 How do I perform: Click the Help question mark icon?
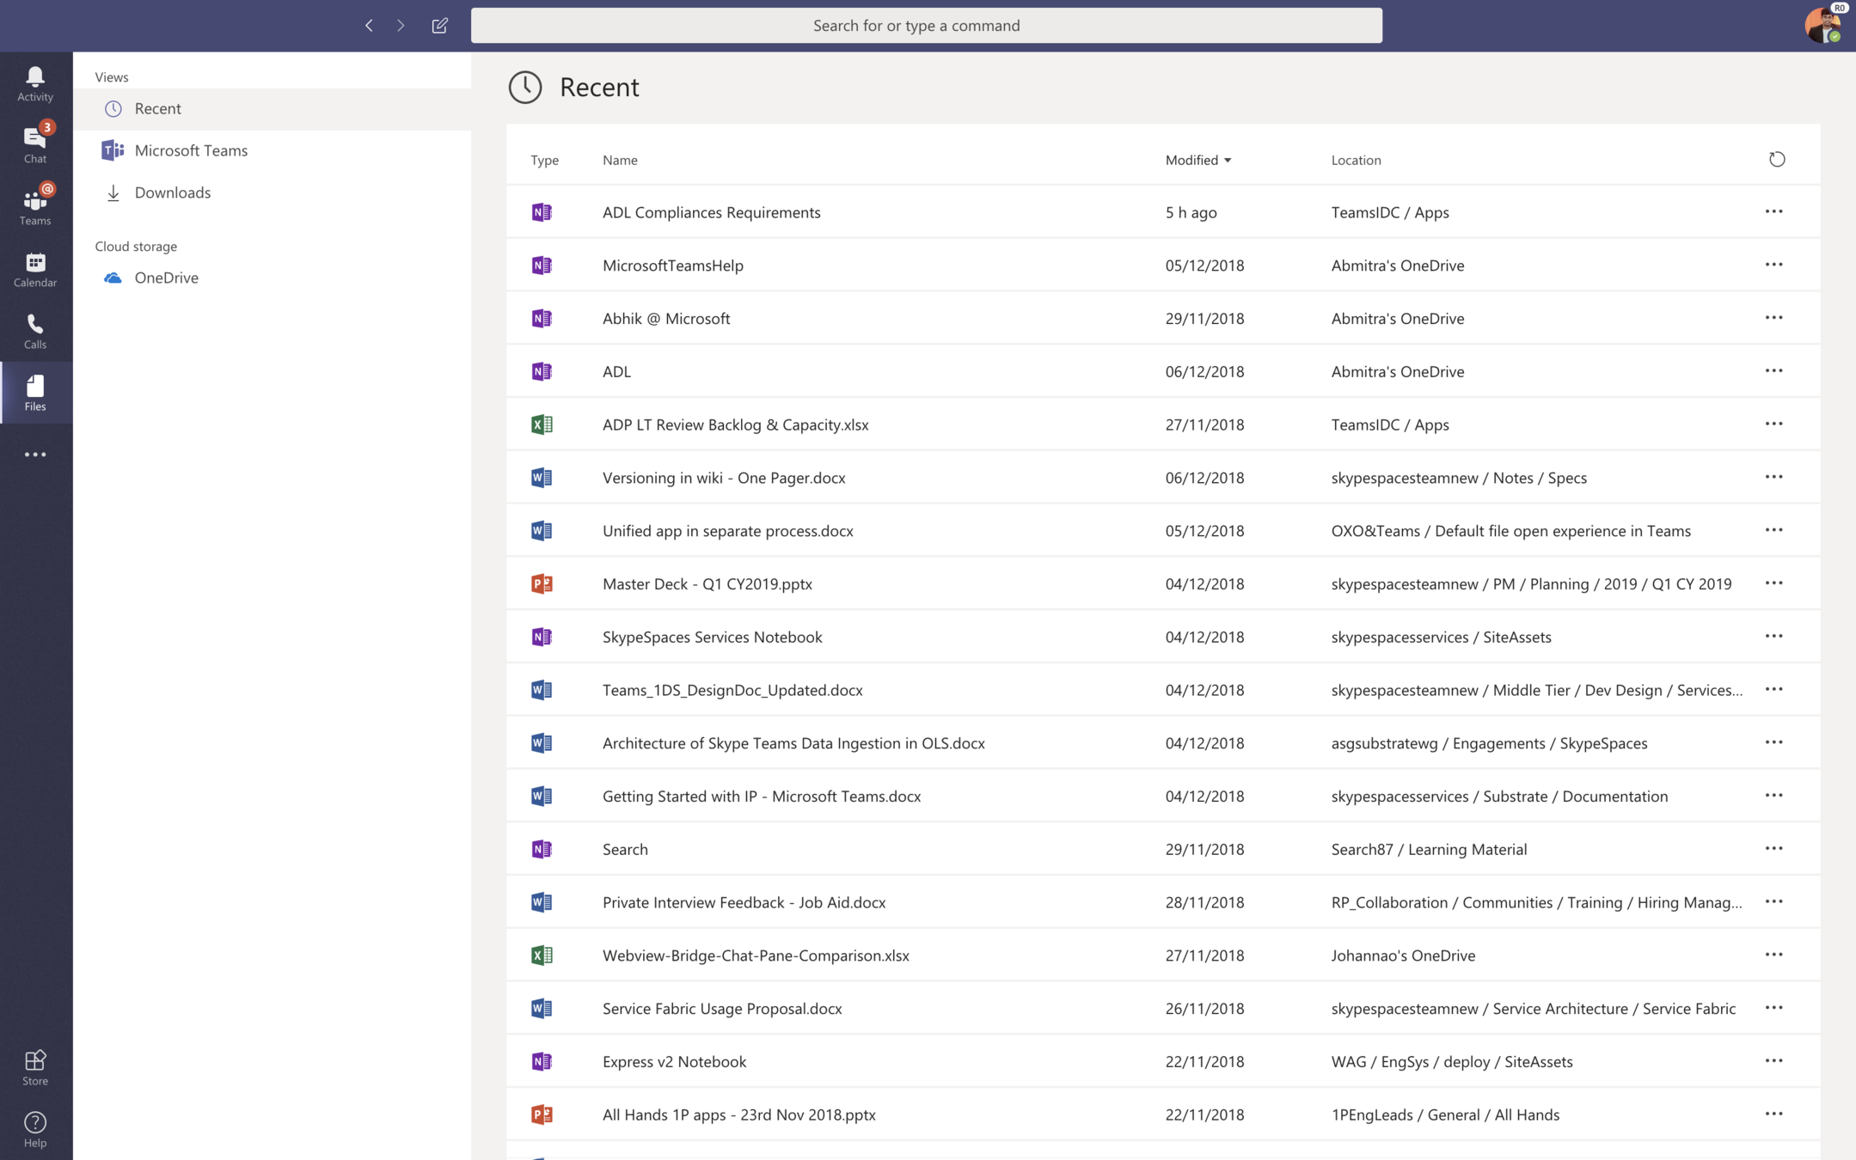tap(35, 1128)
